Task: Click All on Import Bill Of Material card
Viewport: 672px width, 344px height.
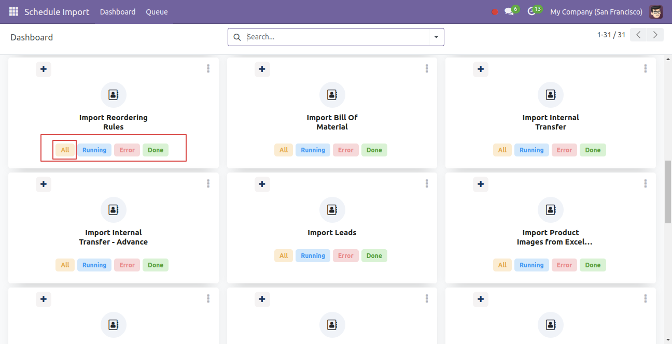Action: (x=284, y=150)
